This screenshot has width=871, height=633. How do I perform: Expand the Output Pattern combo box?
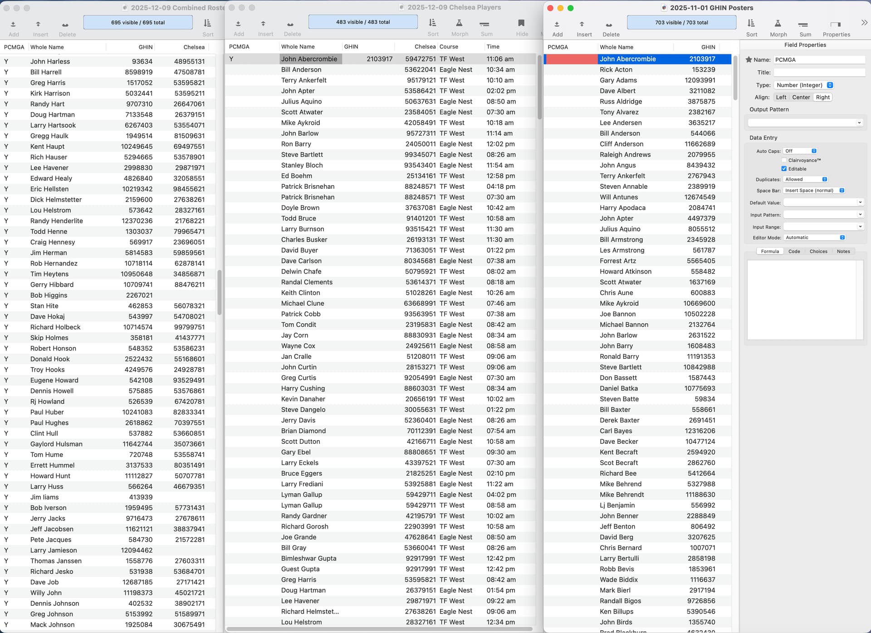pos(859,123)
